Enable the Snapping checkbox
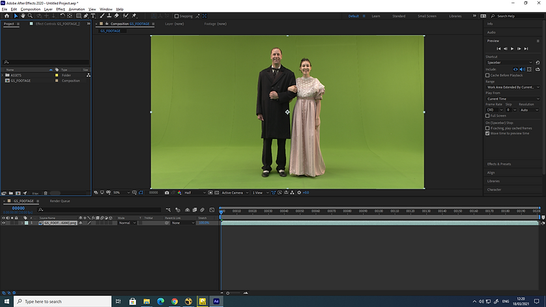The image size is (546, 307). pos(177,16)
